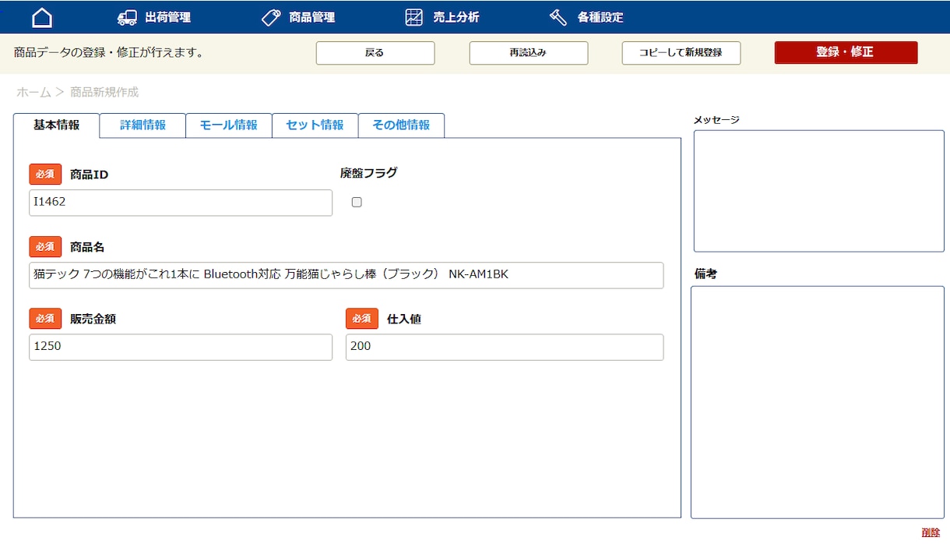Viewport: 950px width, 544px height.
Task: Focus the 商品ID input field
Action: 181,203
